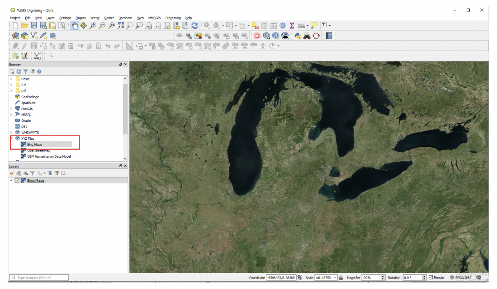Image resolution: width=497 pixels, height=289 pixels.
Task: Collapse the XYZ Tiles node
Action: tap(11, 138)
